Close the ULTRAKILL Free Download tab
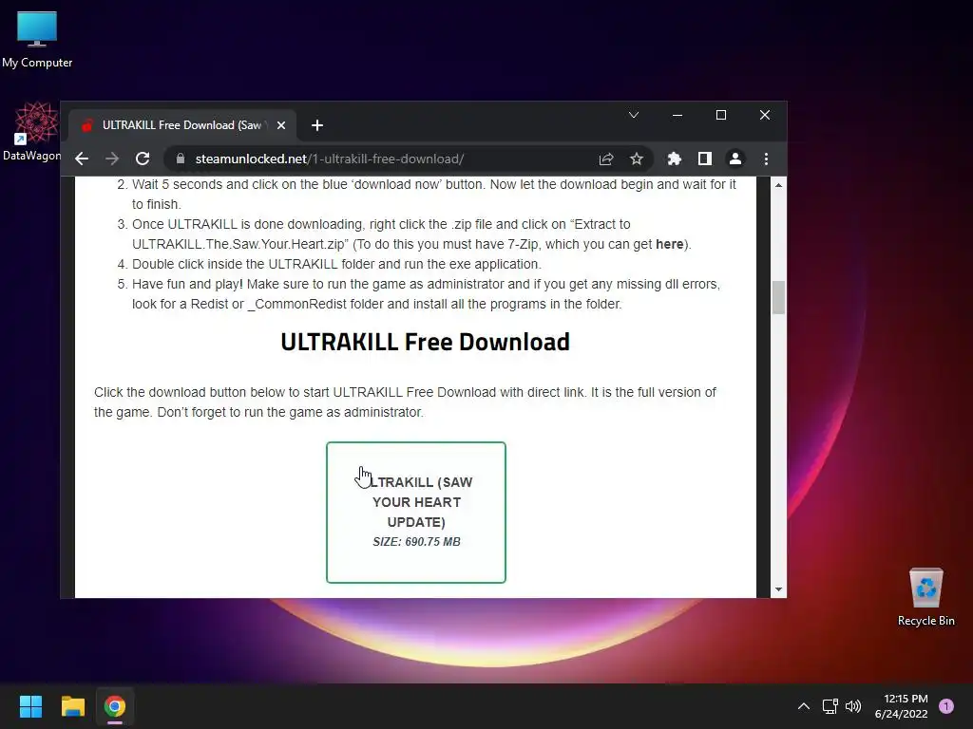 tap(281, 125)
